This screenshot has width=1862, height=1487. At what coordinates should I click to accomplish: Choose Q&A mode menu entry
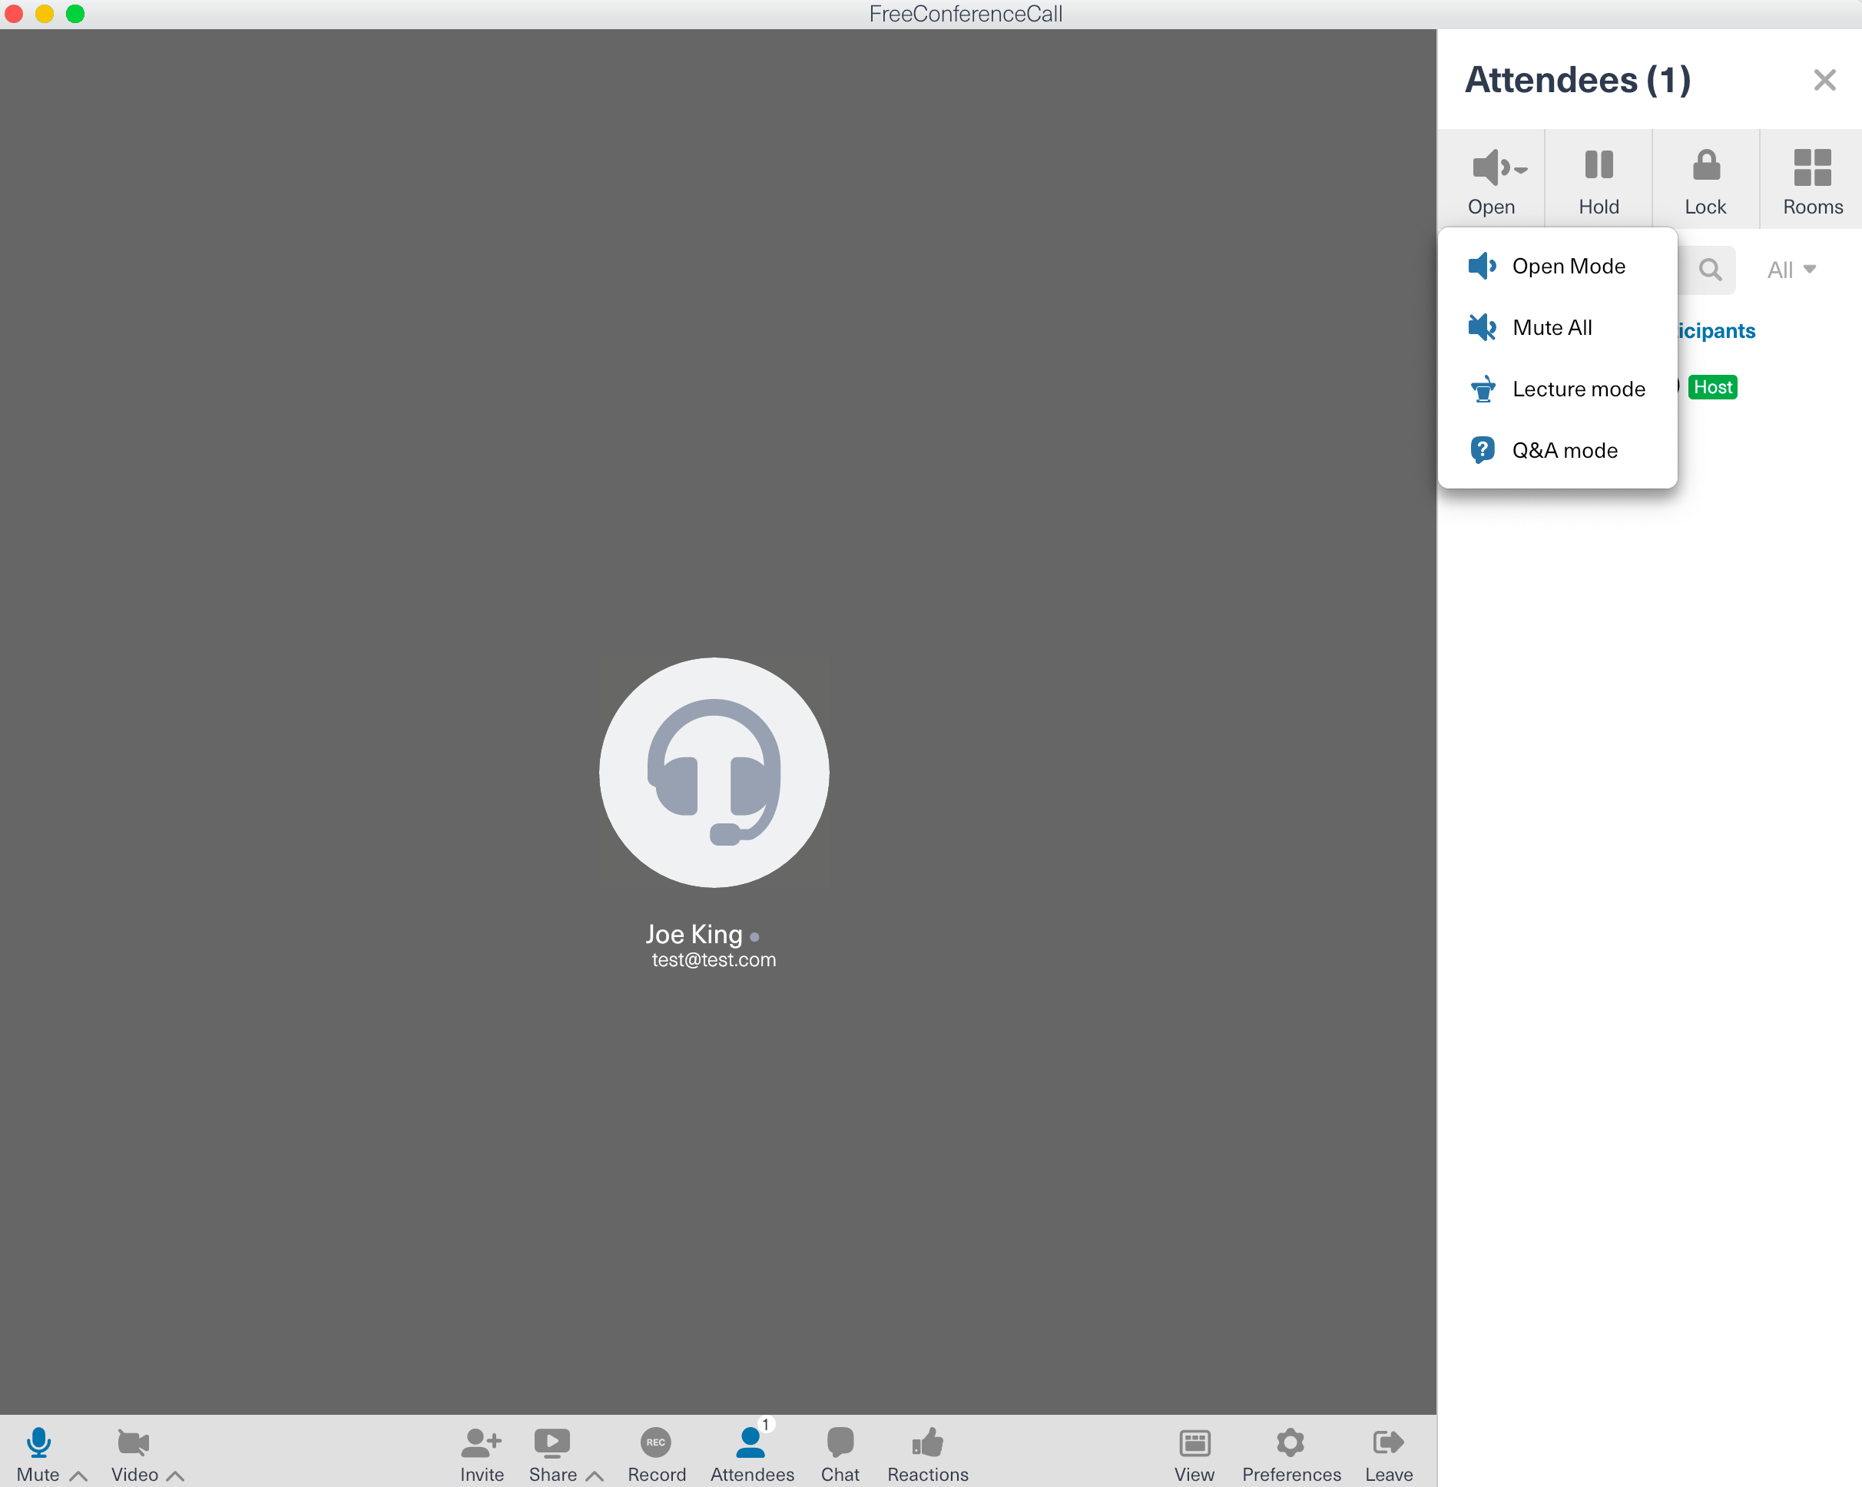click(1564, 451)
